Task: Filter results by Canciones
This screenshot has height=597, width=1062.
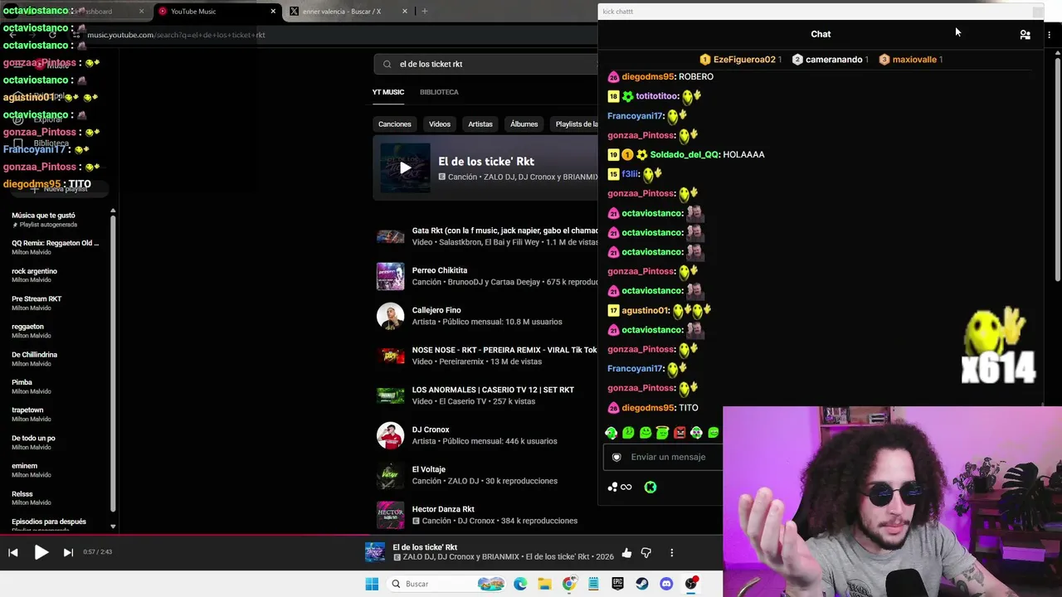Action: coord(395,124)
